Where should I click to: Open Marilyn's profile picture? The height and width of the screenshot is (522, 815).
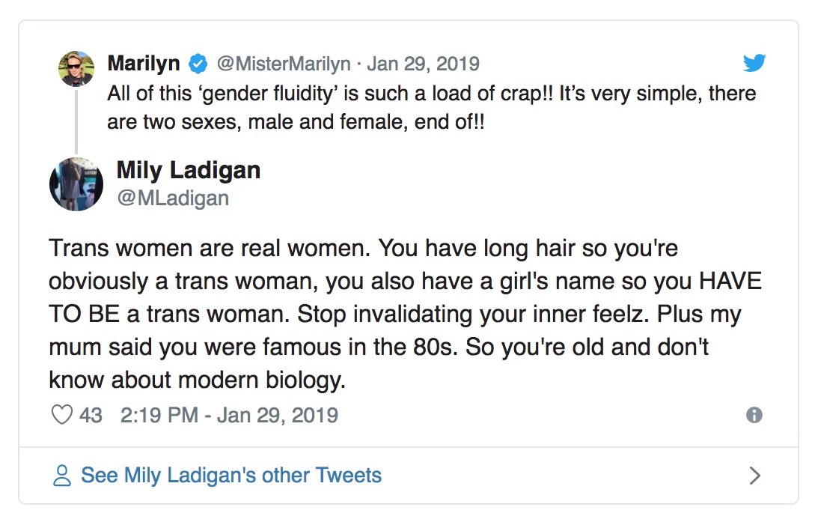pos(76,68)
